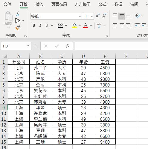This screenshot has height=149, width=148.
Task: Switch to the 插入 tab
Action: pos(39,4)
